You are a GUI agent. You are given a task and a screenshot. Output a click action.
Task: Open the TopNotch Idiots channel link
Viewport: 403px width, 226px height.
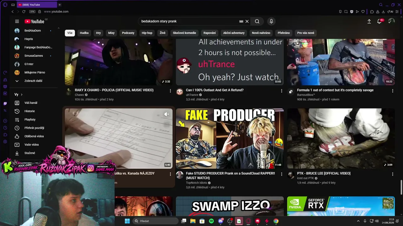pos(196,183)
